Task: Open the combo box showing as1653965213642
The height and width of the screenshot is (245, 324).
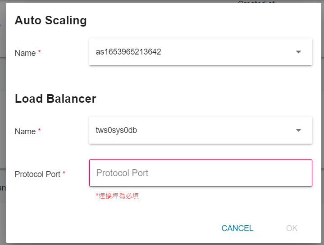Action: [x=201, y=52]
